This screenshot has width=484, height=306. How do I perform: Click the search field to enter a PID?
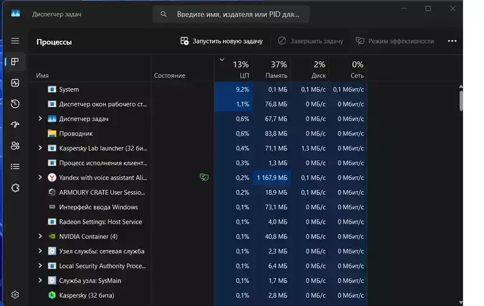[x=231, y=14]
